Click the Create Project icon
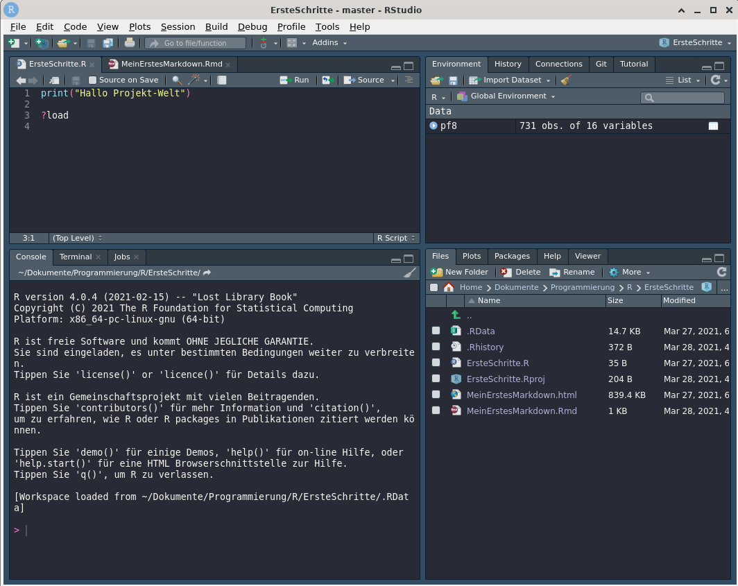The image size is (738, 586). (42, 43)
